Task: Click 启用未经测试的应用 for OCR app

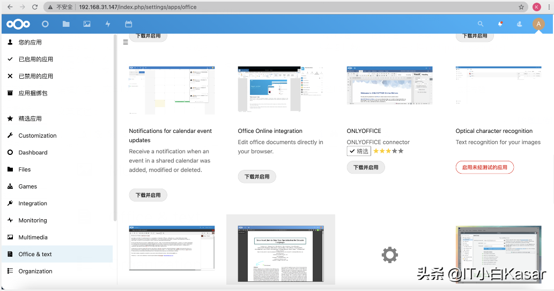Action: (485, 167)
